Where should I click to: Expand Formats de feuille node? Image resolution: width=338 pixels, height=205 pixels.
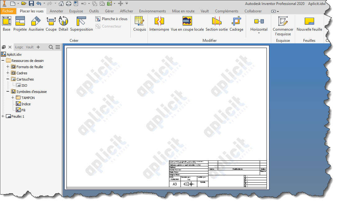[x=8, y=67]
